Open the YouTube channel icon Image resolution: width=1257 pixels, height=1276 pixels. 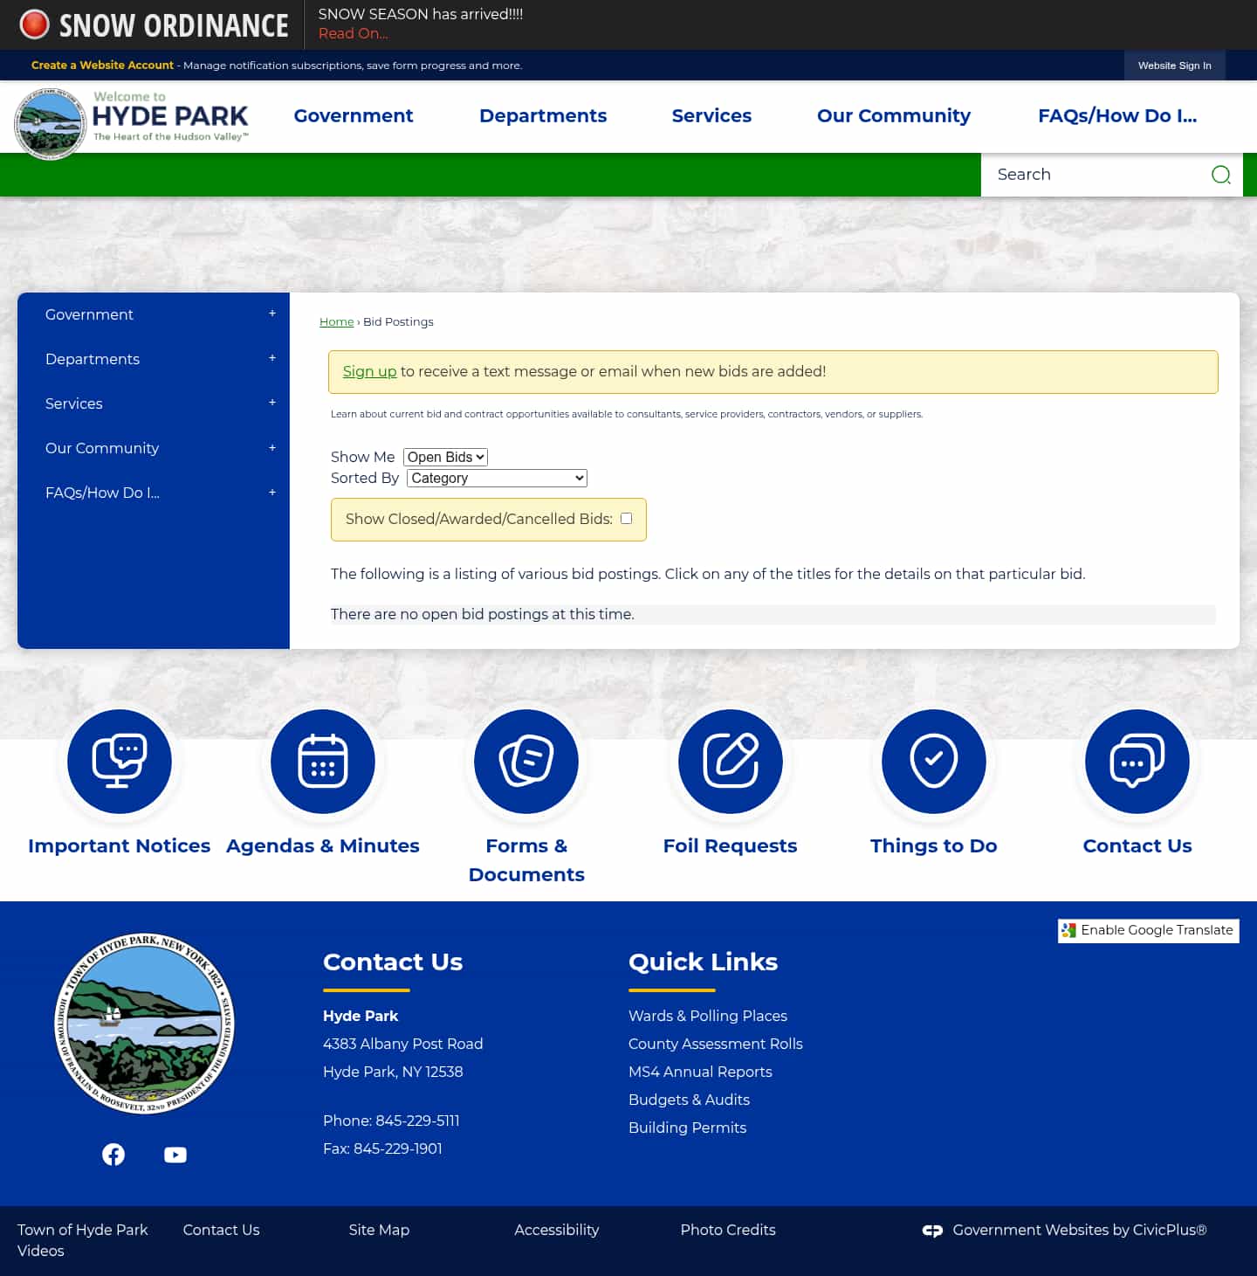pos(175,1154)
